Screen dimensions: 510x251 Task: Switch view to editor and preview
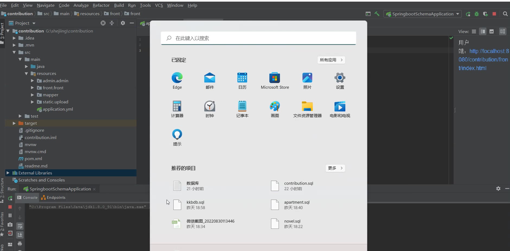click(x=483, y=31)
